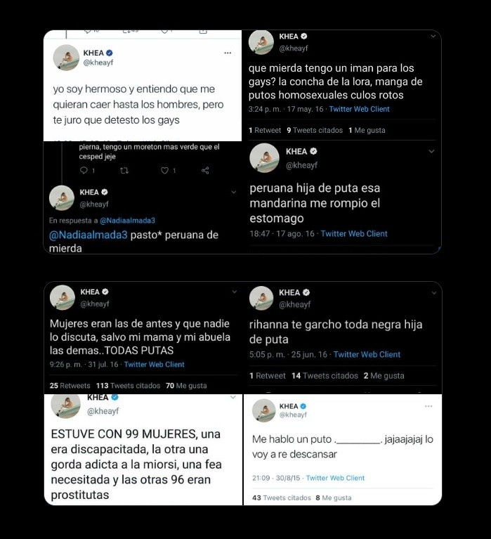This screenshot has height=539, width=491.
Task: Click KHEA's avatar on the 31 jul. 16 tweet
Action: 63,298
